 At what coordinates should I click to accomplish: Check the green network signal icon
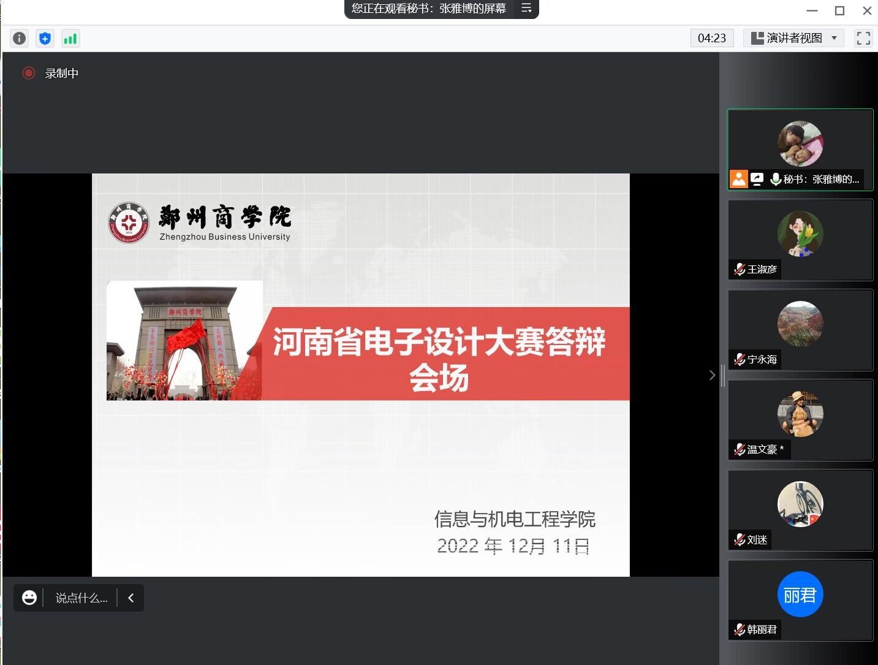point(70,39)
